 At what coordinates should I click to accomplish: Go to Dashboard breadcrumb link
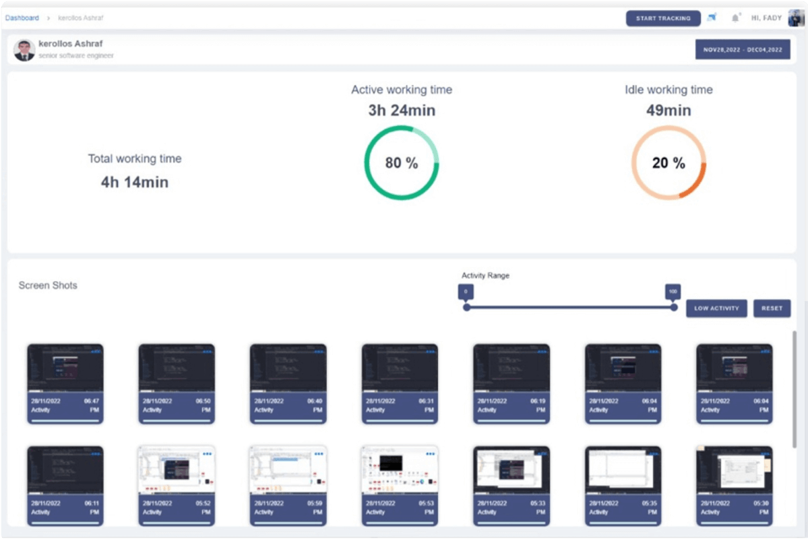(x=22, y=18)
